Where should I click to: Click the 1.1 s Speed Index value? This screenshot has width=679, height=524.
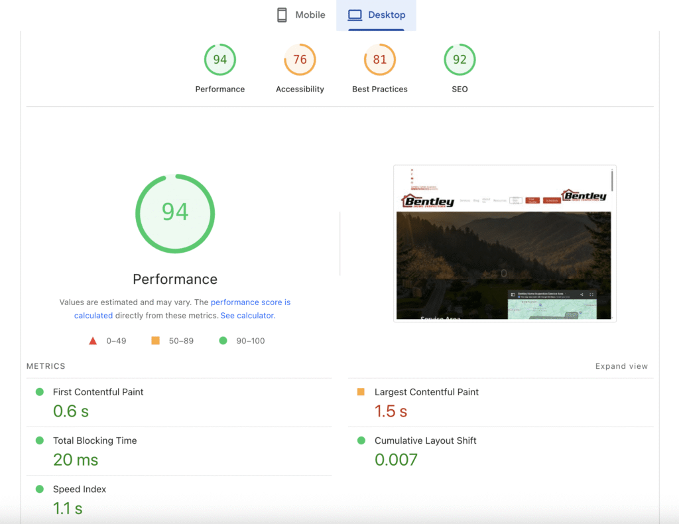click(x=68, y=508)
